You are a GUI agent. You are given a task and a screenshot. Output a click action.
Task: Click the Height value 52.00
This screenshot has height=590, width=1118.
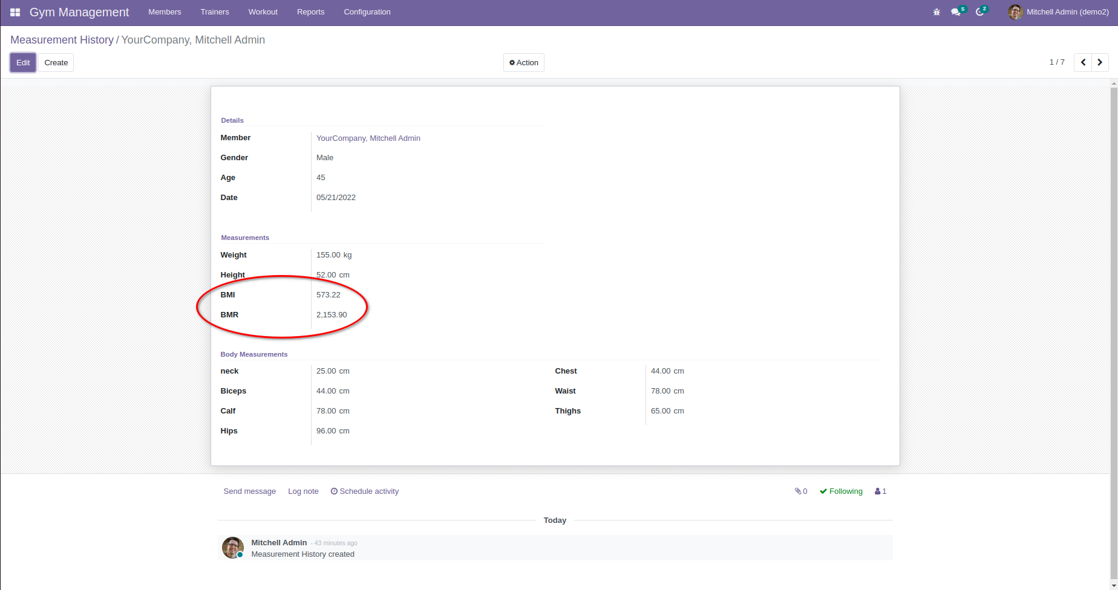point(326,275)
